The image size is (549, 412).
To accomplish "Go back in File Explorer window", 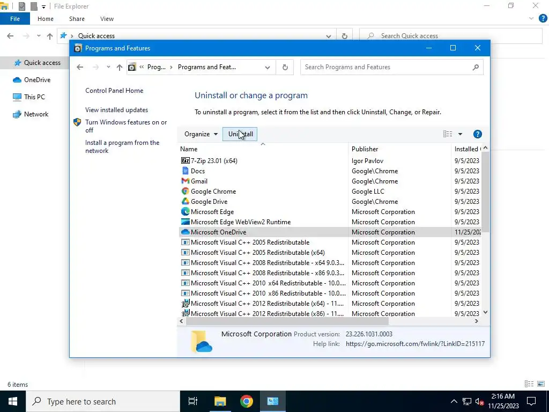I will [x=10, y=36].
